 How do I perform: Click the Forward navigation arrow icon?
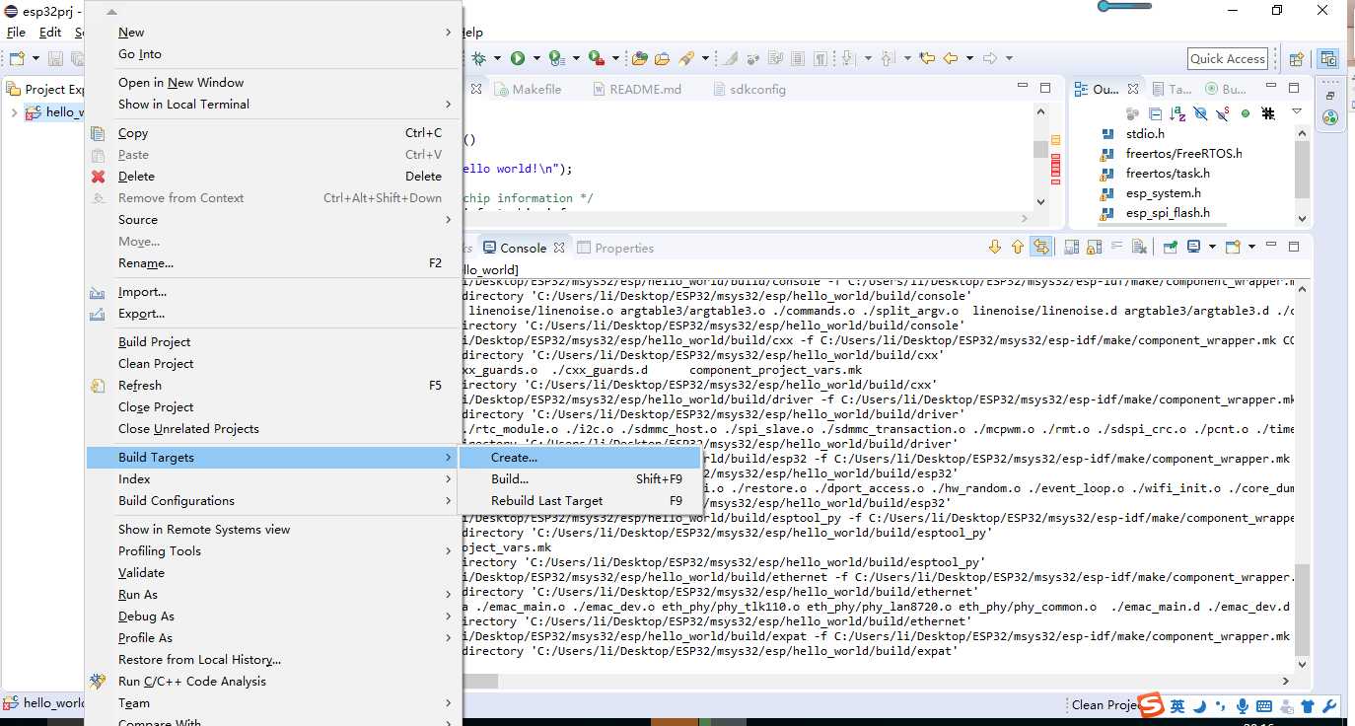pos(990,59)
